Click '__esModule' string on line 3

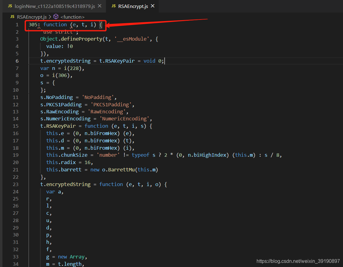(132, 39)
